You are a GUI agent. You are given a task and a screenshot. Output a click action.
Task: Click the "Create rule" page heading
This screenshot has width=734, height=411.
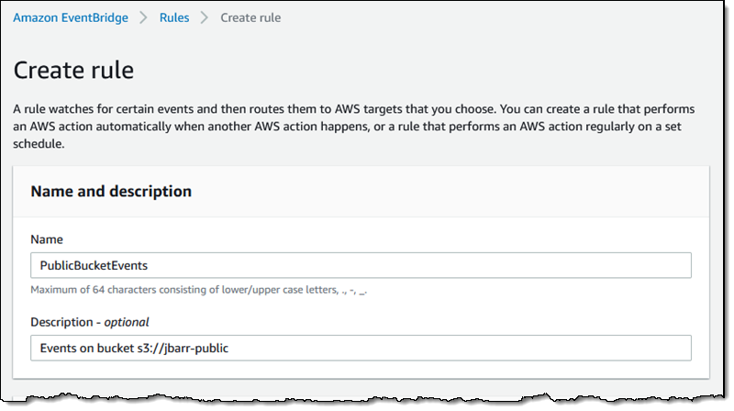point(74,70)
